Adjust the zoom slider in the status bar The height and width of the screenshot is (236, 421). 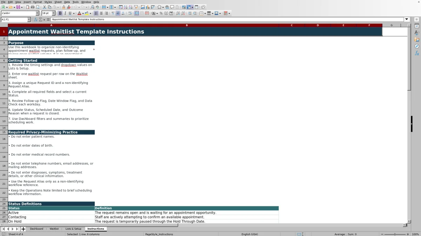click(x=395, y=234)
